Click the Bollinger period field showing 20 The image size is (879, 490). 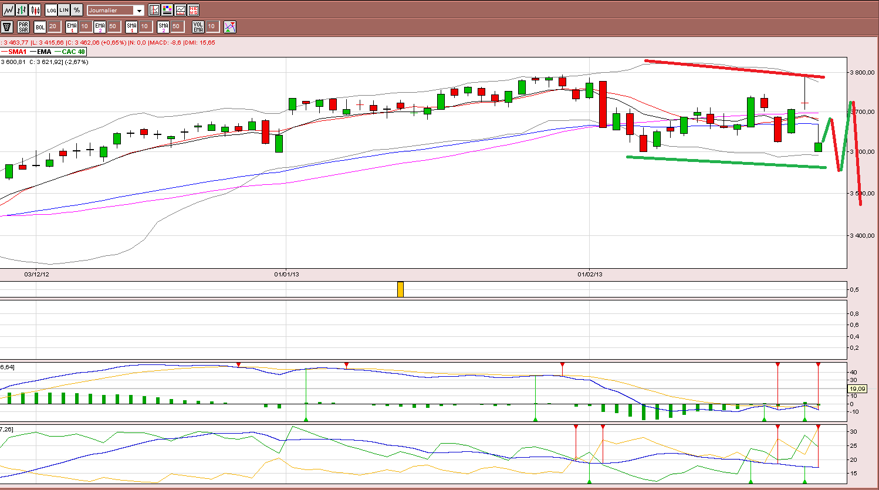[53, 26]
